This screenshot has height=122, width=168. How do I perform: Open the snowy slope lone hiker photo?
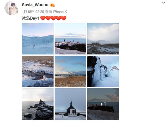[38, 39]
